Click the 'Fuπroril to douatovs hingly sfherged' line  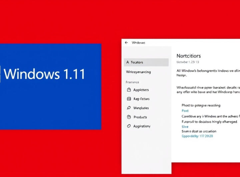pos(209,122)
